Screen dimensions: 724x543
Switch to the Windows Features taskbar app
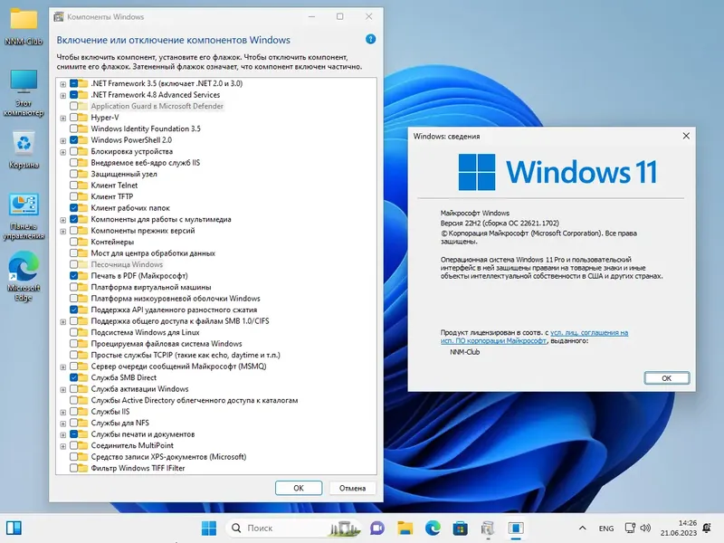[x=488, y=528]
